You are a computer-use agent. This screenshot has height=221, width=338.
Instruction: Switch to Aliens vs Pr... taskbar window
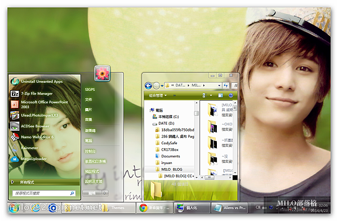tap(229, 208)
